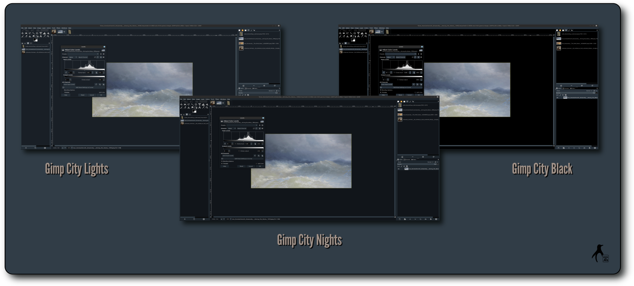The height and width of the screenshot is (286, 634).
Task: Click foreground/background color swatch, City Lights window
Action: click(x=35, y=40)
